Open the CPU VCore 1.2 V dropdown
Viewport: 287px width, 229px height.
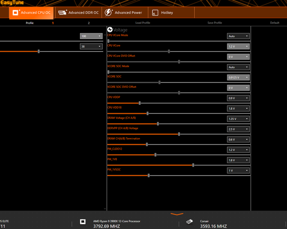(238, 47)
